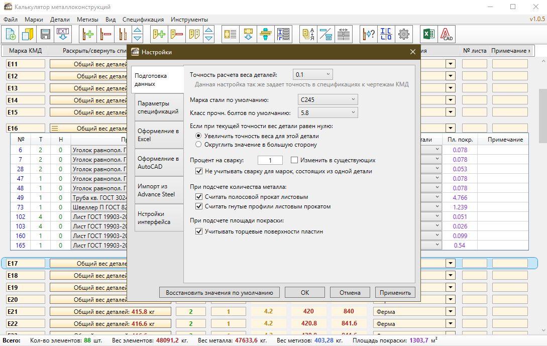547x346 pixels.
Task: Select 'Округлить значение в большую сторону' option
Action: pyautogui.click(x=199, y=145)
